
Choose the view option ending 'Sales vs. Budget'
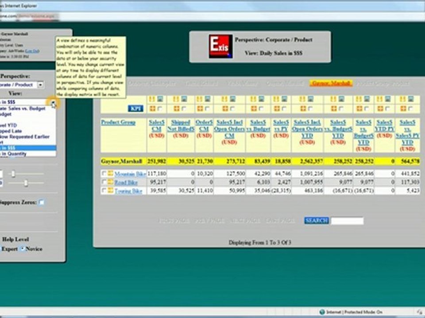(x=28, y=108)
